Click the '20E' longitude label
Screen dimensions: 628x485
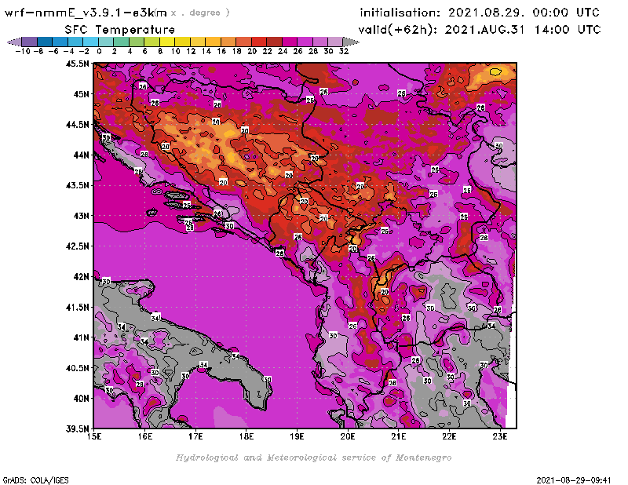pos(348,436)
